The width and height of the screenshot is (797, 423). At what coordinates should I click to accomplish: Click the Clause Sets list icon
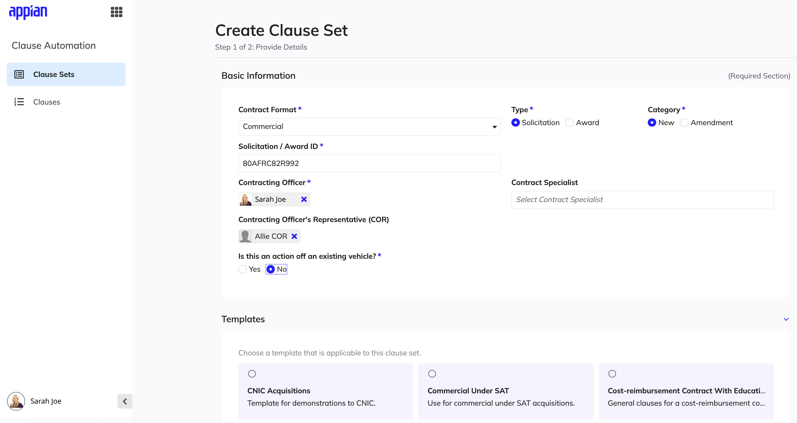pos(19,75)
